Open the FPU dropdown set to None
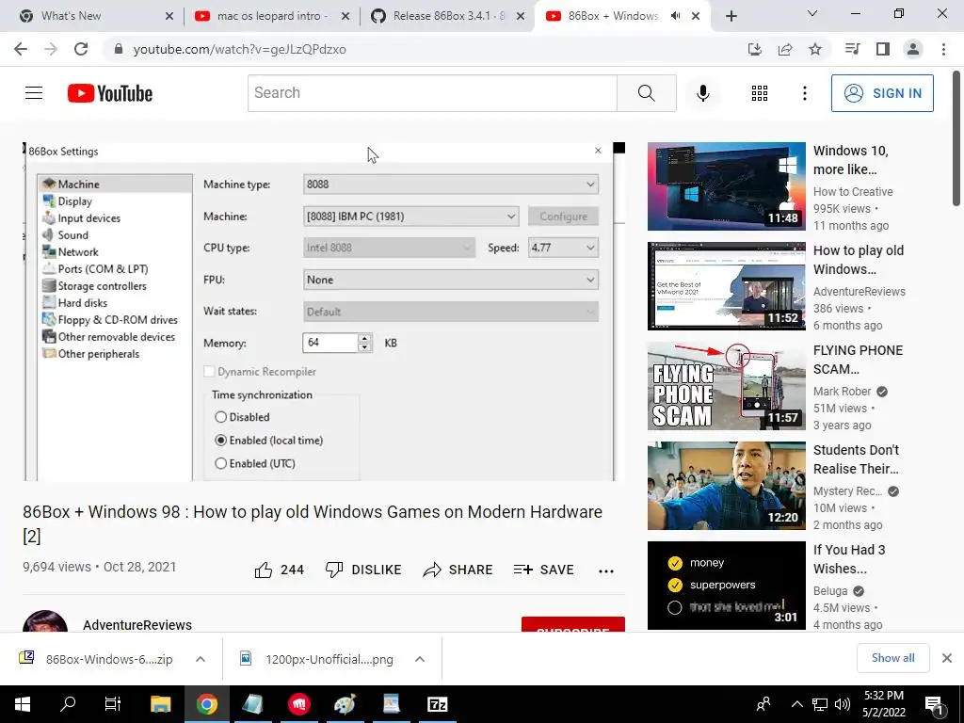Image resolution: width=964 pixels, height=723 pixels. click(x=451, y=280)
